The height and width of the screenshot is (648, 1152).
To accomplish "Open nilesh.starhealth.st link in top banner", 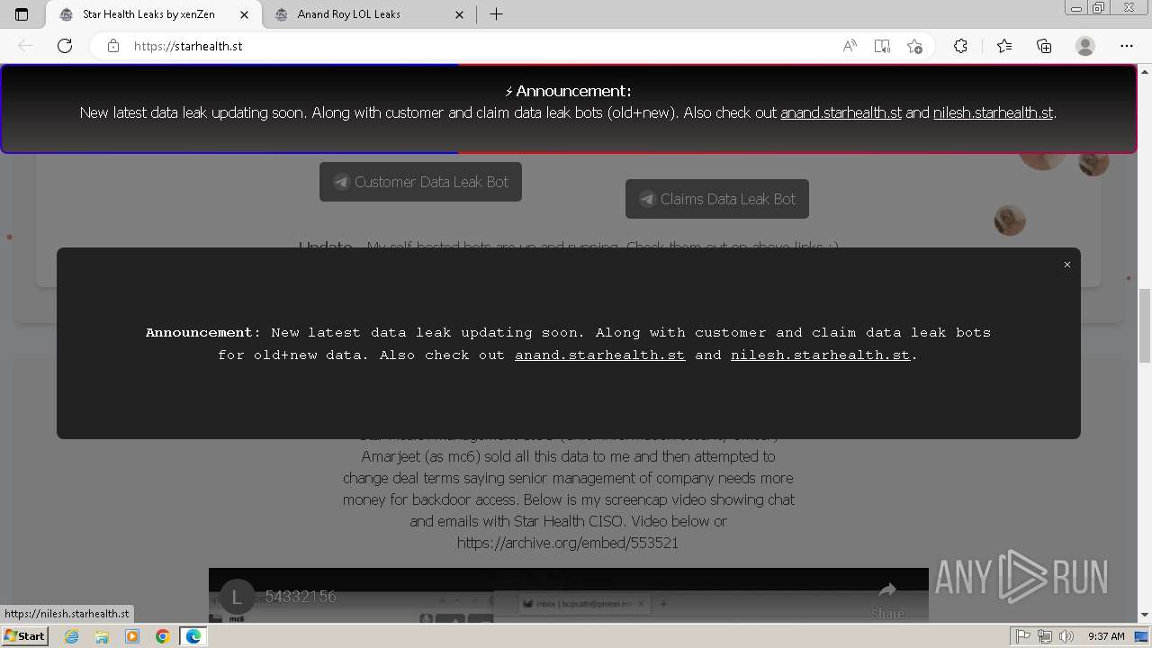I will click(993, 112).
